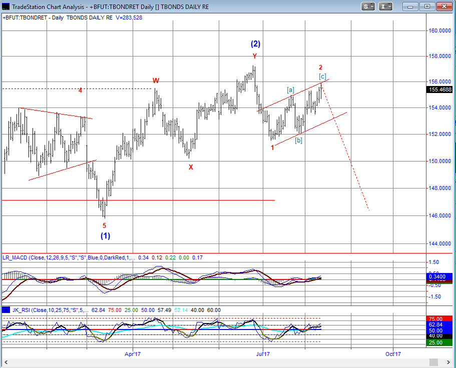
Task: Select the red 4 wave label
Action: click(80, 90)
